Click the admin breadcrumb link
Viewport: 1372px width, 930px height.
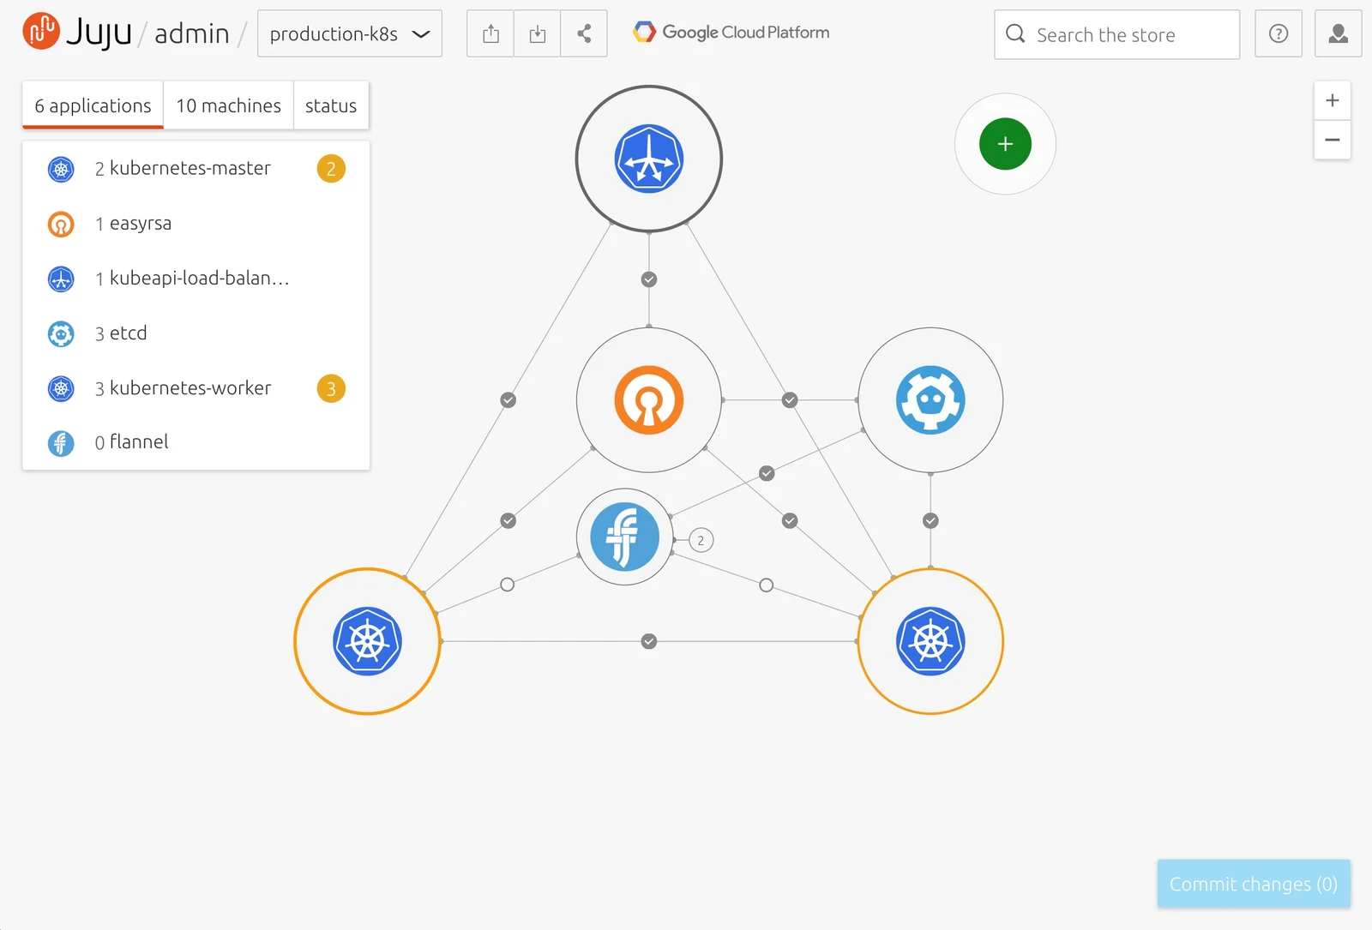(x=192, y=33)
